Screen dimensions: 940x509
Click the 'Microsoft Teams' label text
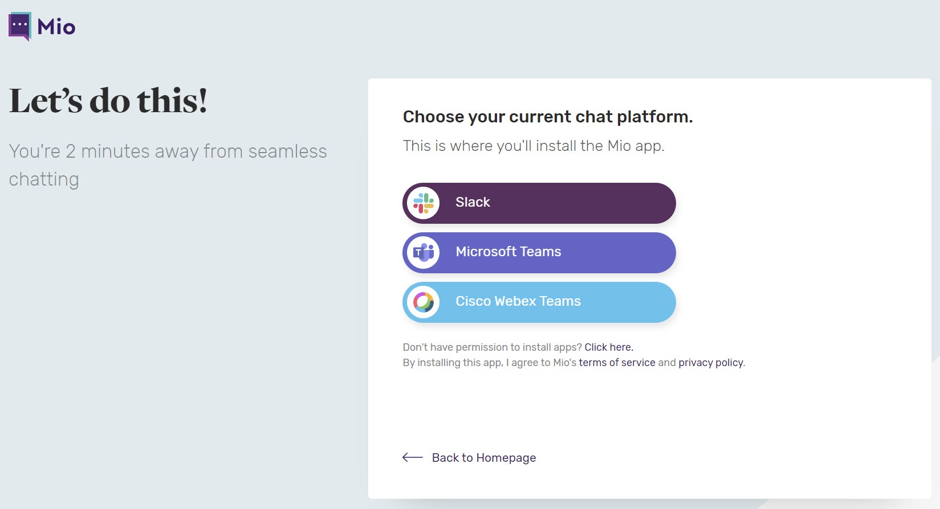[508, 252]
